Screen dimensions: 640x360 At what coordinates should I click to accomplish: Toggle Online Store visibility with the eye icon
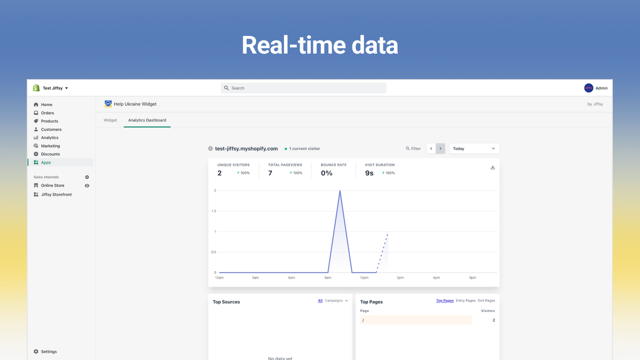click(x=86, y=185)
